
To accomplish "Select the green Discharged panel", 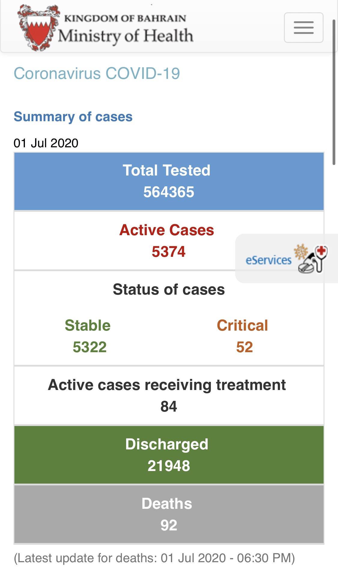I will click(169, 455).
